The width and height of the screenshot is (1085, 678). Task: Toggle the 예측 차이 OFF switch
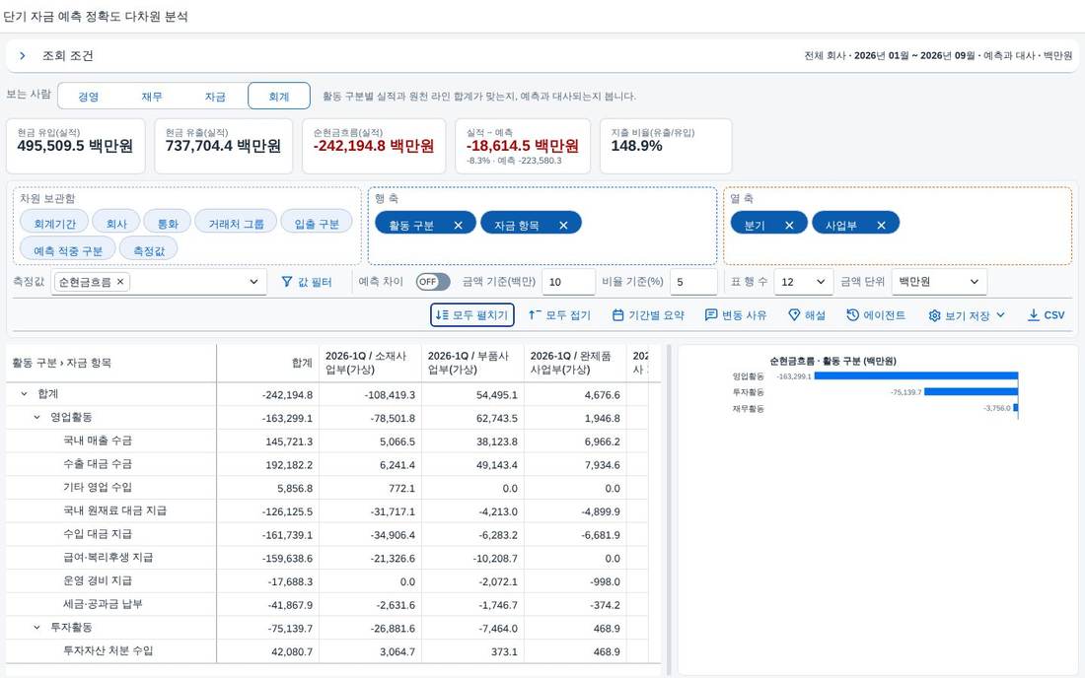[432, 282]
